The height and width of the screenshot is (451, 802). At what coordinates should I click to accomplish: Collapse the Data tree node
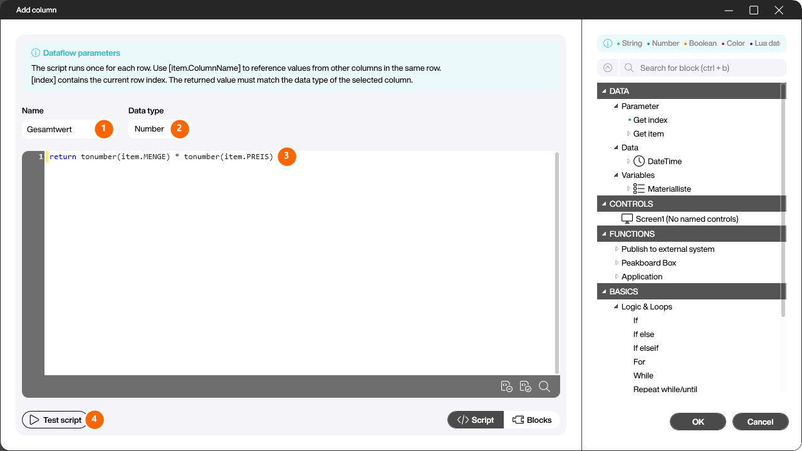tap(616, 147)
